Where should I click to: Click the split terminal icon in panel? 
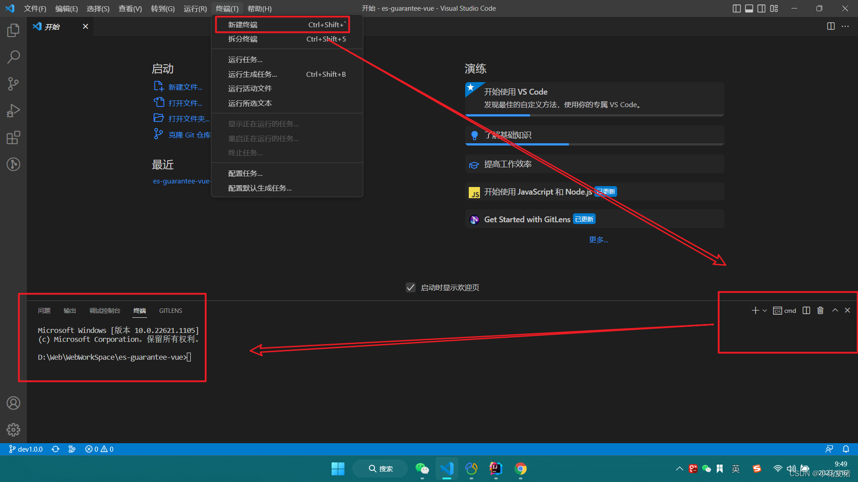(806, 310)
